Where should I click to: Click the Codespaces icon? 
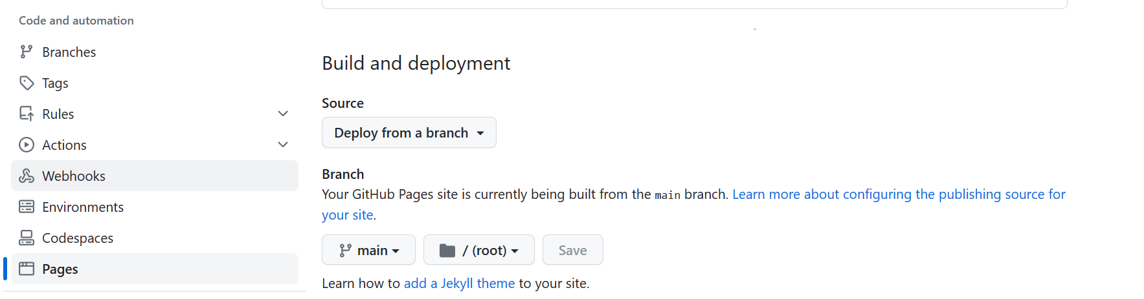27,238
